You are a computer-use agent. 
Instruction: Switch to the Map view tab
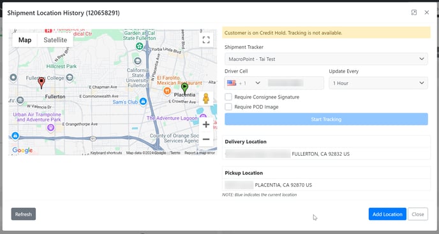click(25, 40)
